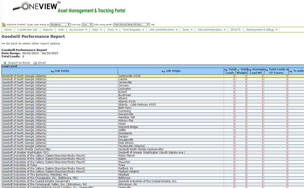Click the green back arrow icon
The width and height of the screenshot is (304, 188).
[x=3, y=44]
